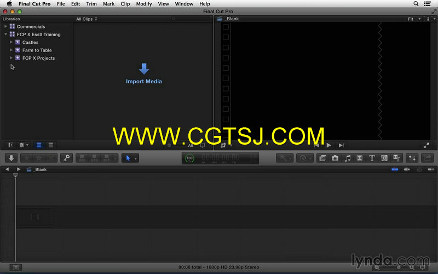Image resolution: width=438 pixels, height=274 pixels.
Task: Go to next edit in viewer
Action: click(x=341, y=145)
